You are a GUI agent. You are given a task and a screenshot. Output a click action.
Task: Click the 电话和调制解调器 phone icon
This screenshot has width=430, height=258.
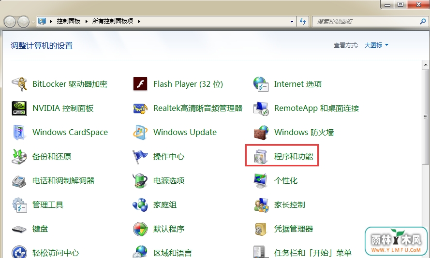tap(19, 181)
